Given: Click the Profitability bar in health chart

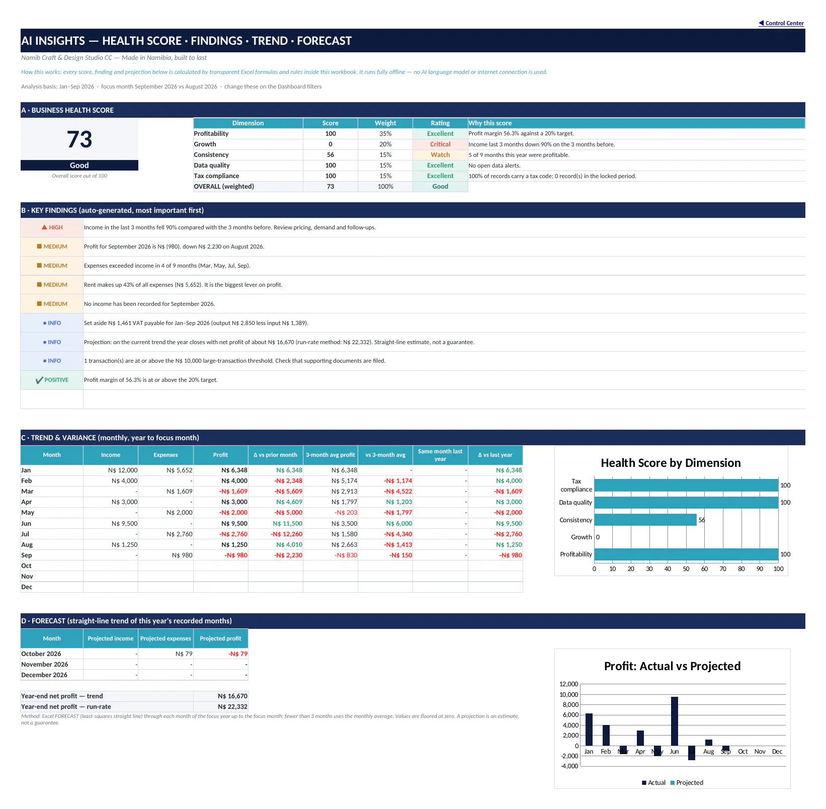Looking at the screenshot, I should 686,554.
